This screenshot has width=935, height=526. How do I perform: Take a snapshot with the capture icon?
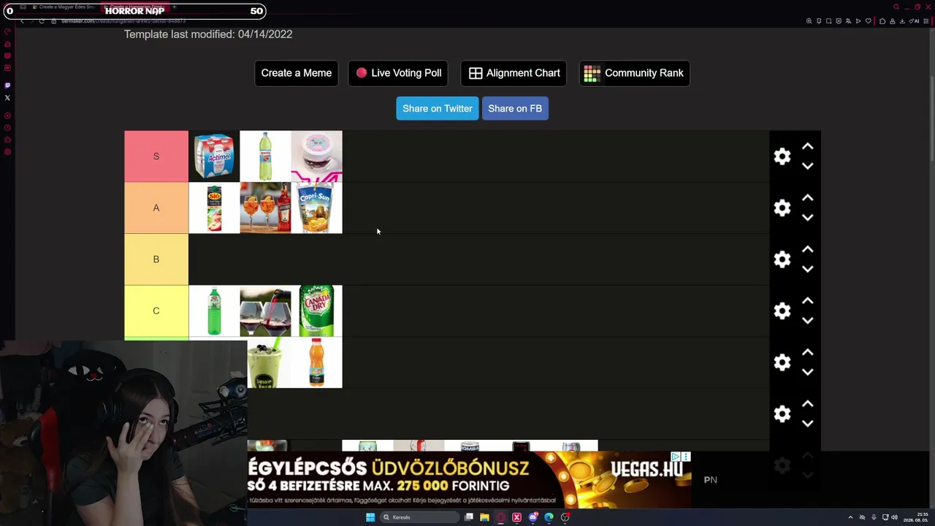tap(828, 21)
